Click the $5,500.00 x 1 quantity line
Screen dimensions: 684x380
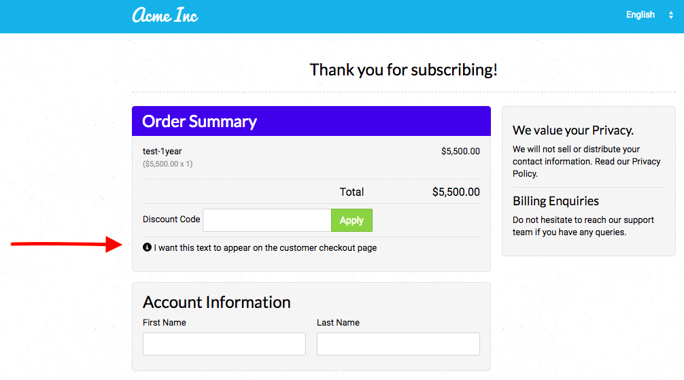point(167,164)
